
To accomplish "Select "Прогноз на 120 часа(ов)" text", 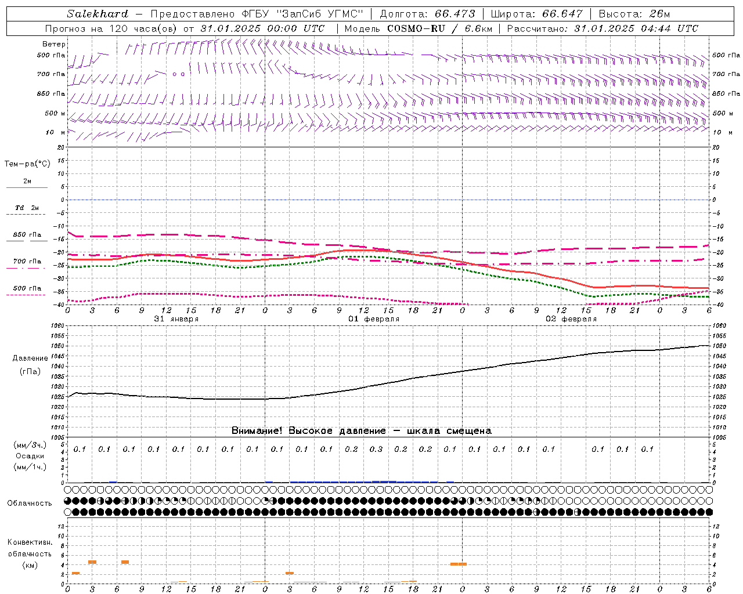I will [x=111, y=28].
